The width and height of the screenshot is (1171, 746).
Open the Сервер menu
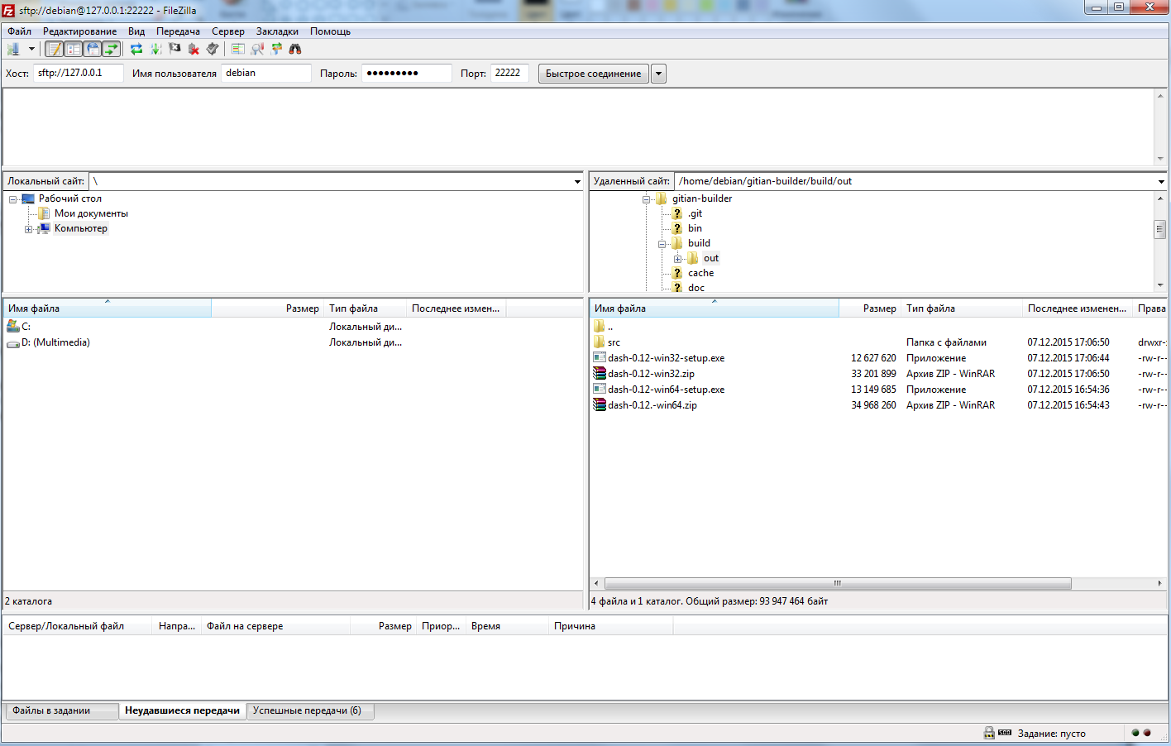click(228, 31)
